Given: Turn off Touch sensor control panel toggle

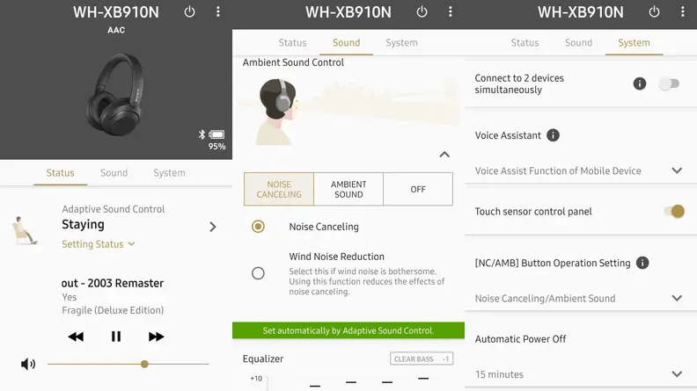Looking at the screenshot, I should point(674,211).
